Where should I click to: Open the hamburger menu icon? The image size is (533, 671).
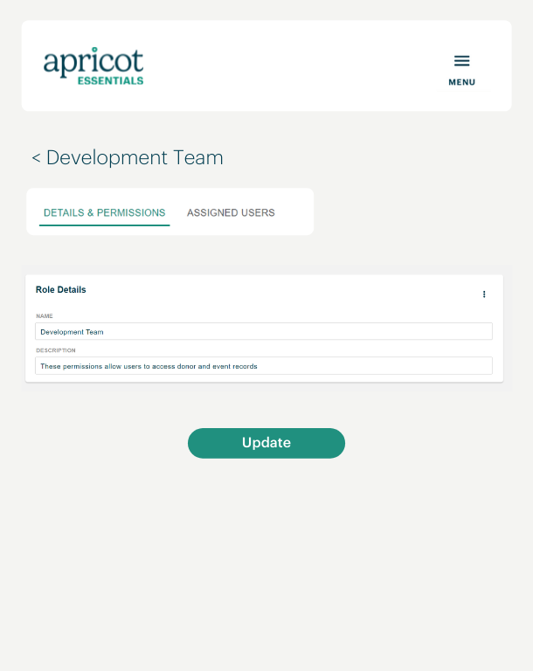pos(461,61)
